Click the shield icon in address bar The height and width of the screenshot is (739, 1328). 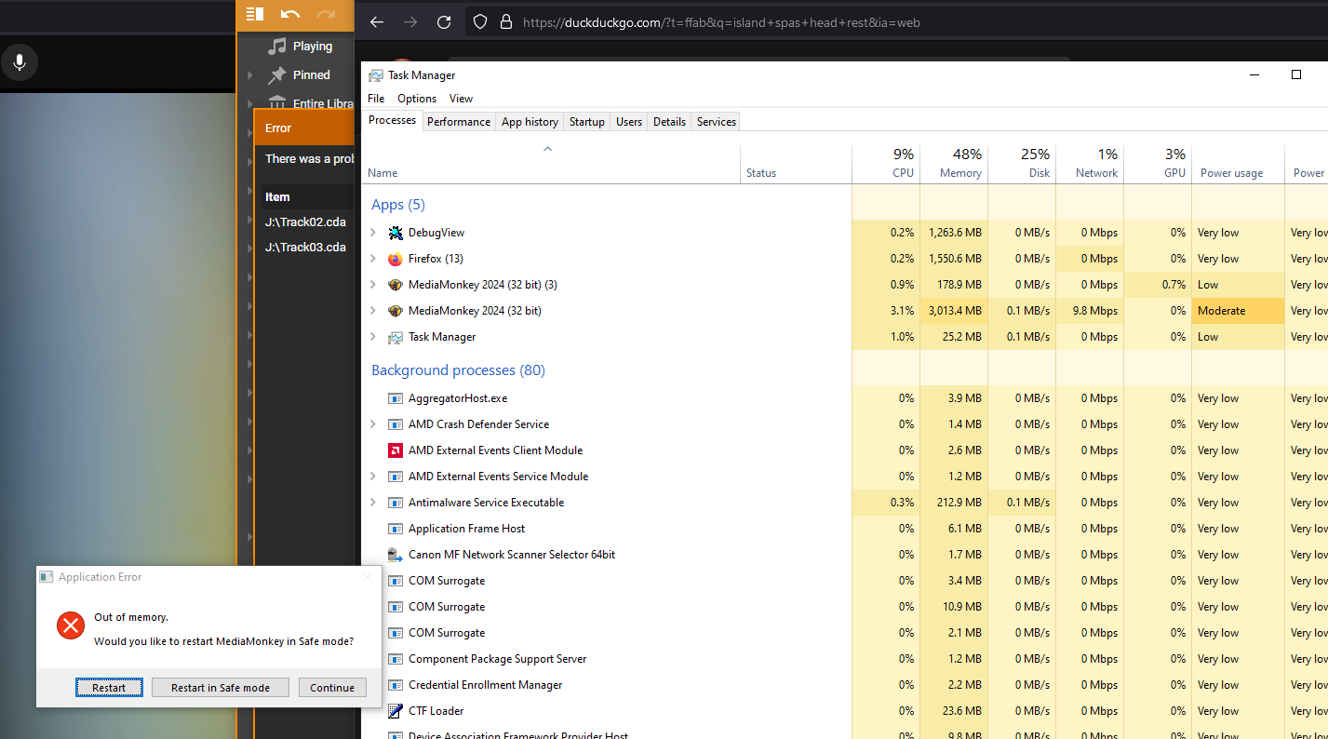point(480,22)
